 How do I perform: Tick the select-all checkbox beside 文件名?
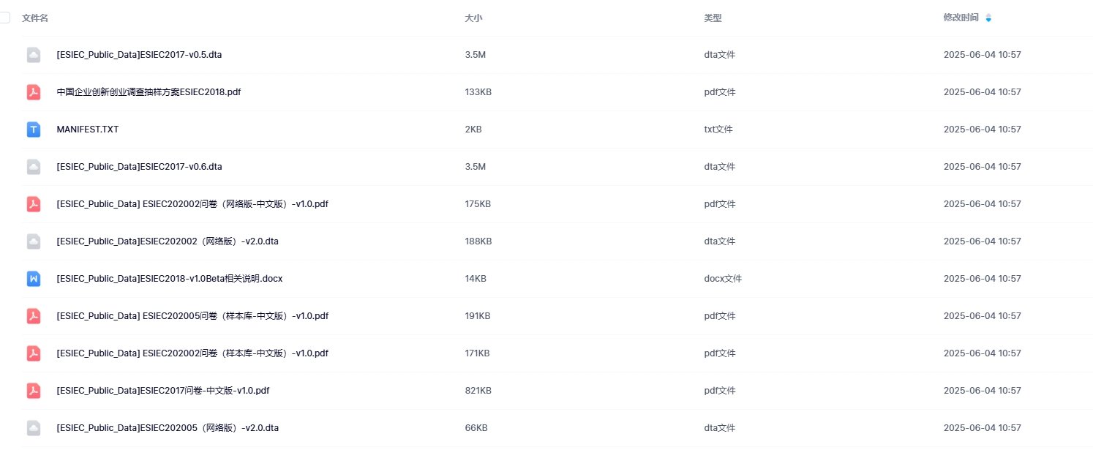(4, 18)
